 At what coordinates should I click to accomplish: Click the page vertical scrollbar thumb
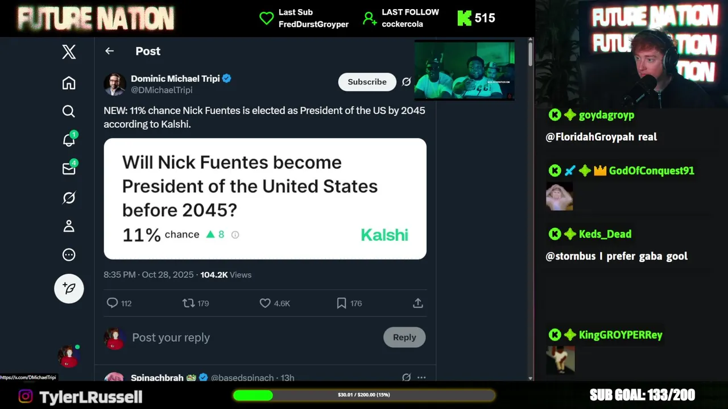(530, 54)
